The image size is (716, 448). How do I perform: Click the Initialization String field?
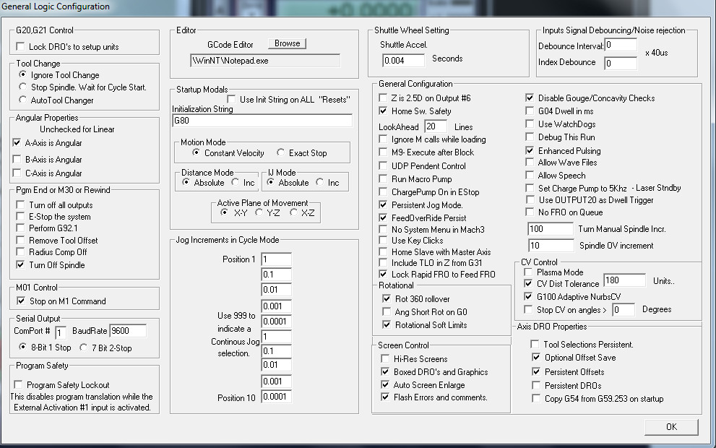tap(262, 121)
